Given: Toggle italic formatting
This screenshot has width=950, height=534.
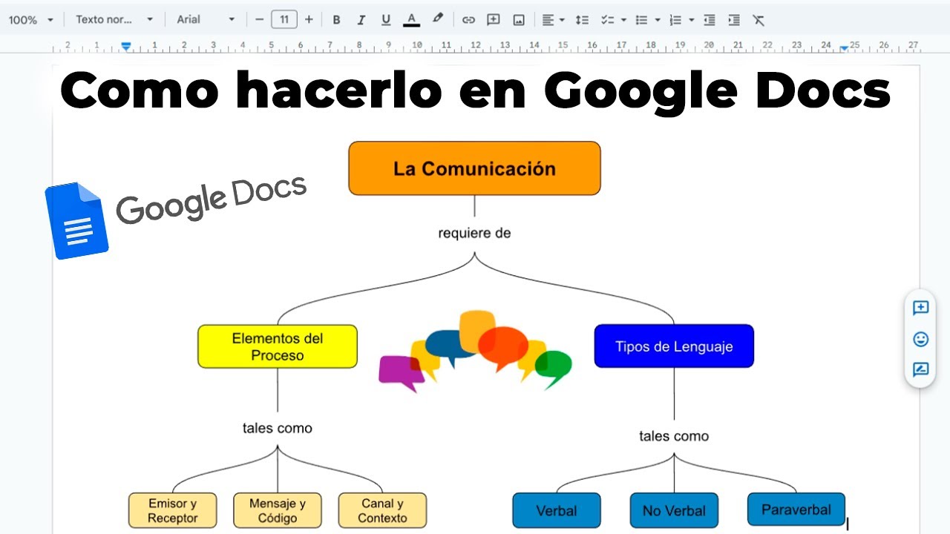Looking at the screenshot, I should pyautogui.click(x=361, y=20).
